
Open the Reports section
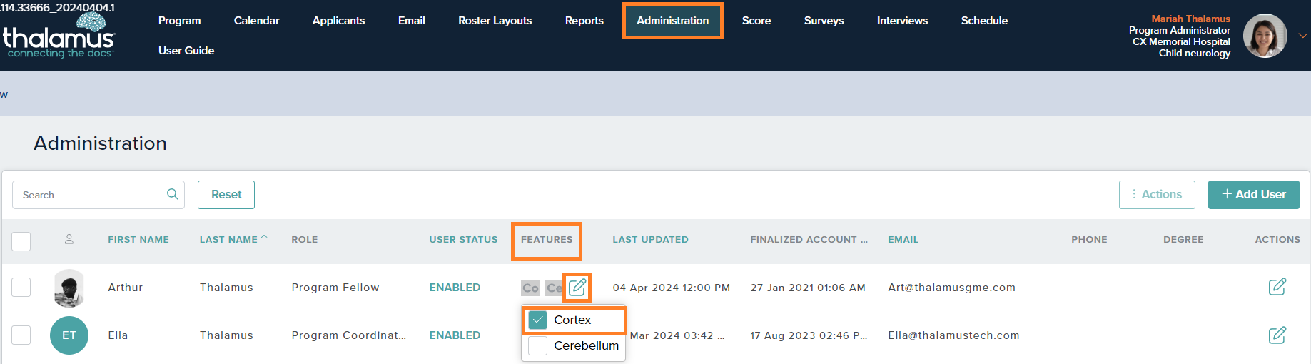click(584, 21)
